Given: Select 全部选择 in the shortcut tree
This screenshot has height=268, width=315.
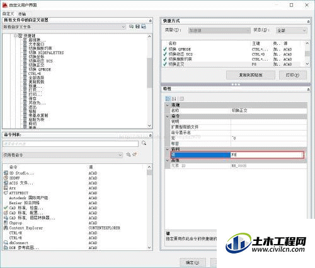Looking at the screenshot, I should coord(37,78).
